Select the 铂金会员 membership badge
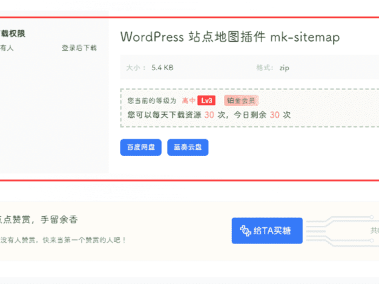The image size is (379, 284). click(240, 101)
